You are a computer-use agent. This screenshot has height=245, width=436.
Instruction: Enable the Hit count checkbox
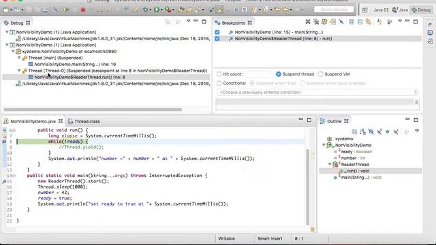(x=219, y=74)
